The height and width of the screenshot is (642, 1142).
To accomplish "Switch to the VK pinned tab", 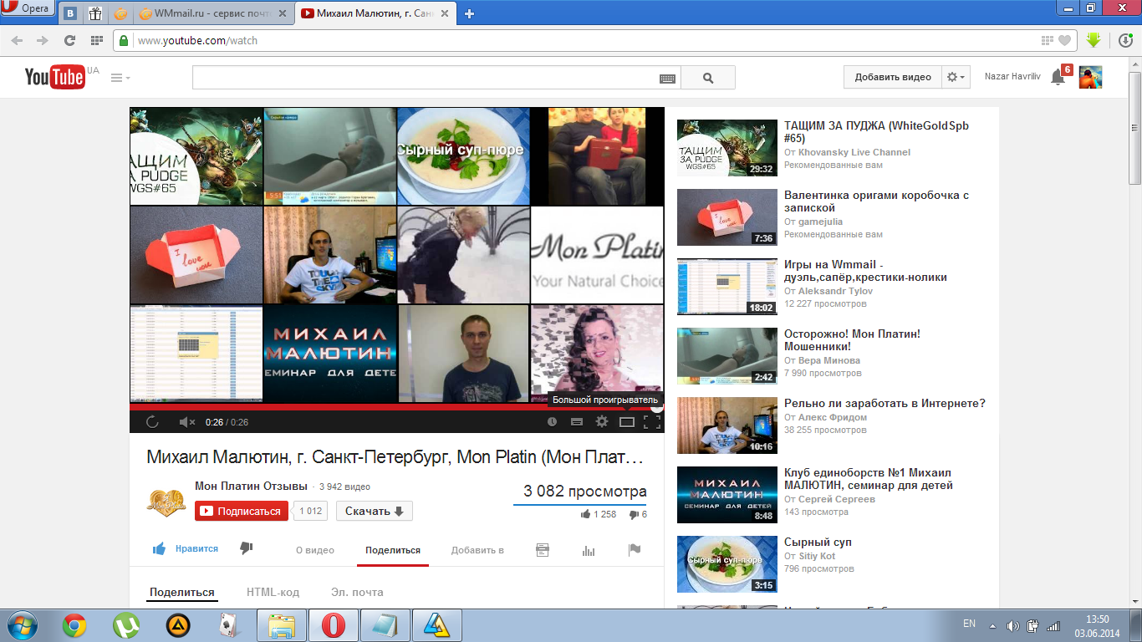I will tap(71, 13).
